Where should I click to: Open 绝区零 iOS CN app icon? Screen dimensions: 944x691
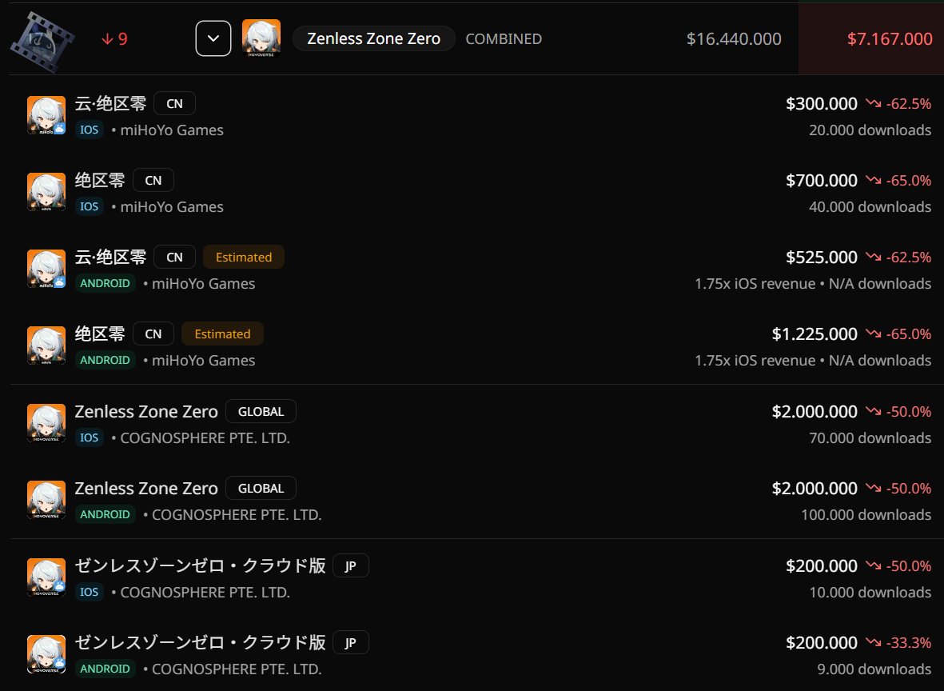46,192
